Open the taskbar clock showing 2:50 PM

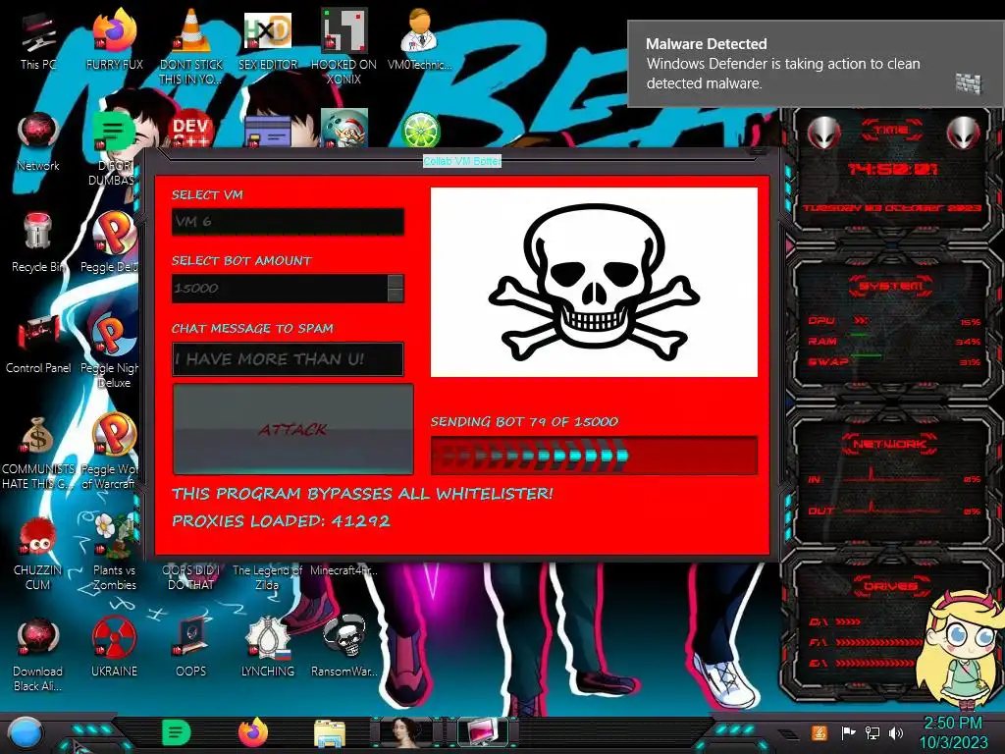point(954,732)
